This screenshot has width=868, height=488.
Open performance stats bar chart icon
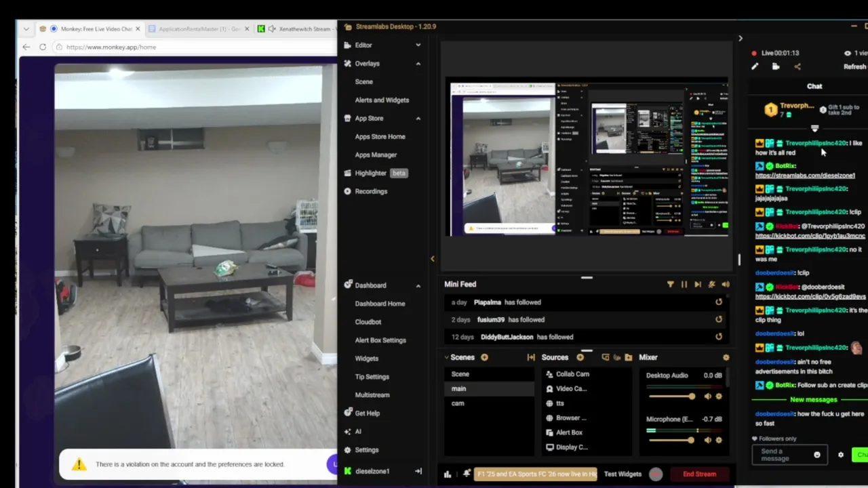tap(448, 474)
